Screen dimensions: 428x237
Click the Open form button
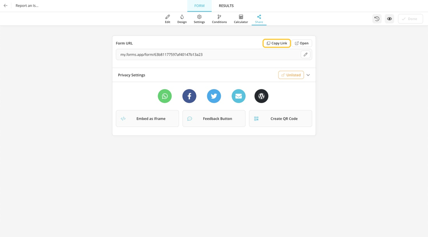tap(302, 43)
